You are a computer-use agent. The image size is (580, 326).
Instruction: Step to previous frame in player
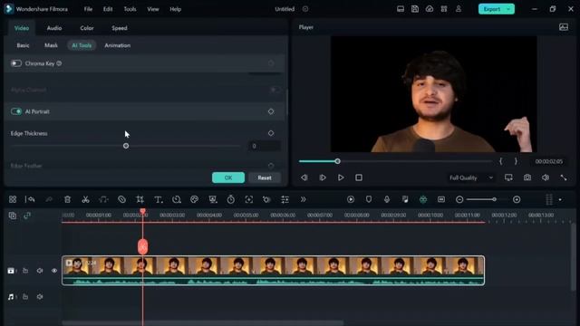(x=304, y=177)
